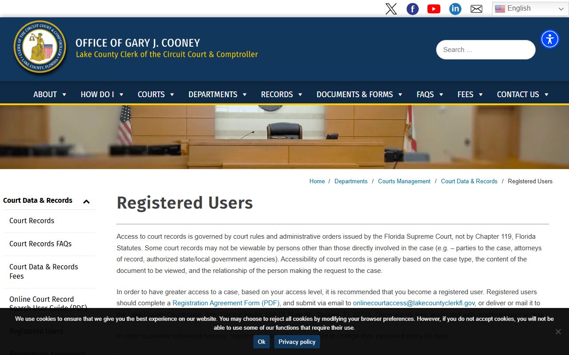Open the Facebook social icon
This screenshot has width=569, height=355.
[413, 9]
